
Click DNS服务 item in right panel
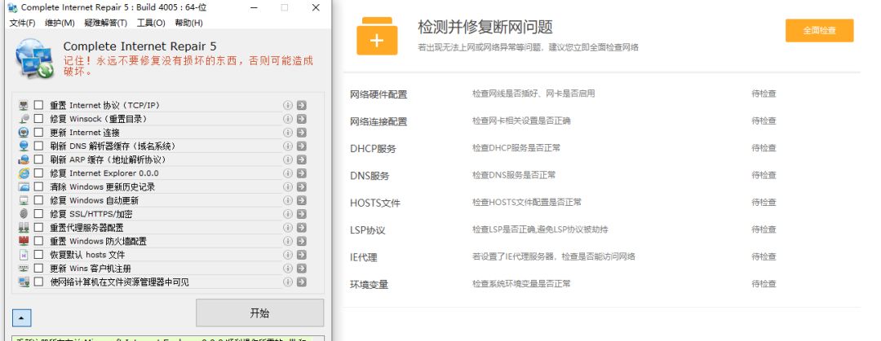pyautogui.click(x=370, y=176)
